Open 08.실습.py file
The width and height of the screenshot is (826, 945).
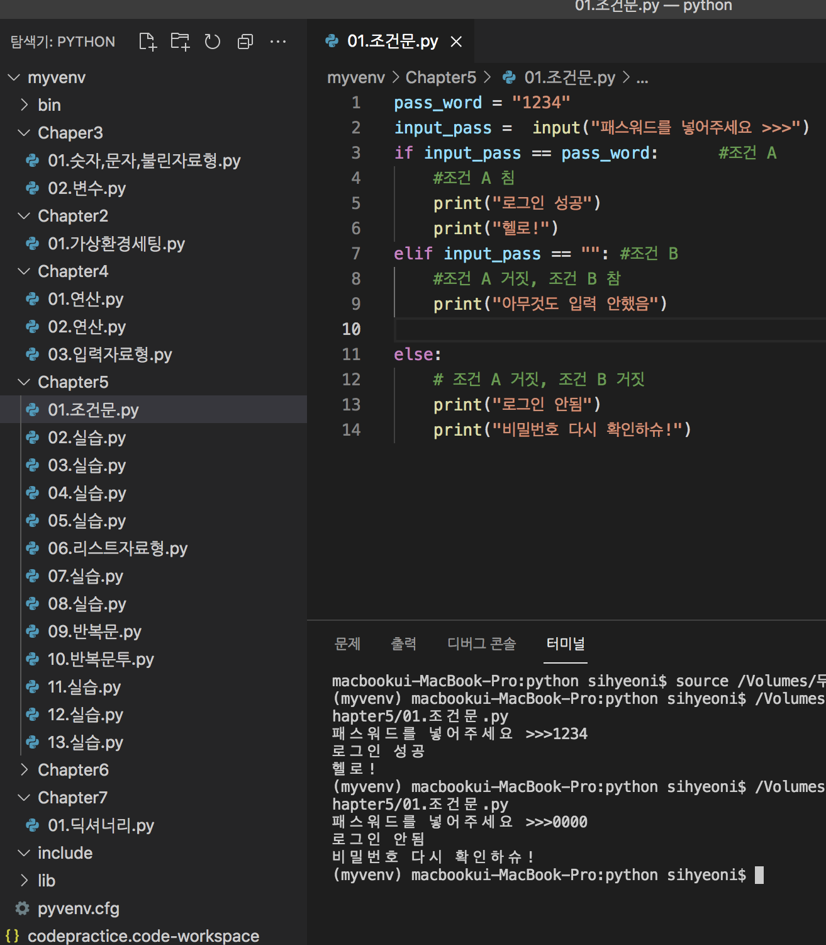(x=153, y=604)
